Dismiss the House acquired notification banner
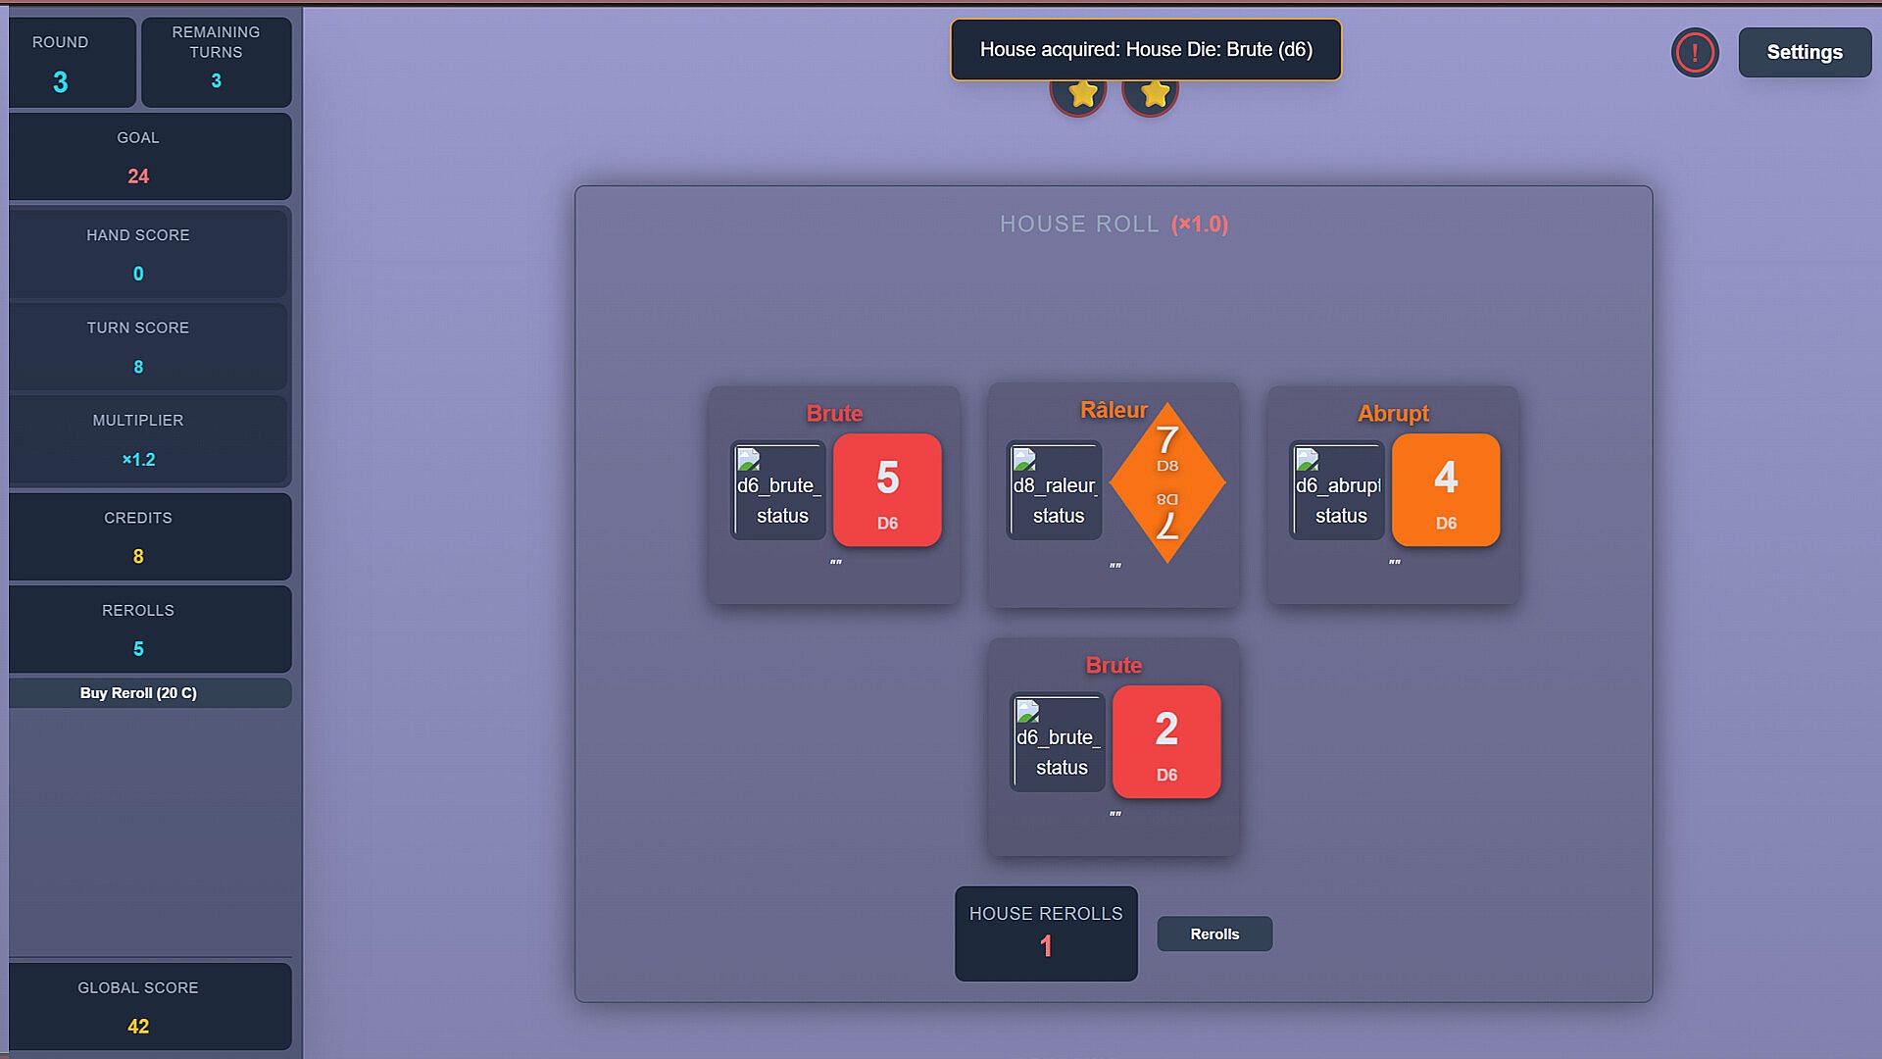 [x=1145, y=49]
